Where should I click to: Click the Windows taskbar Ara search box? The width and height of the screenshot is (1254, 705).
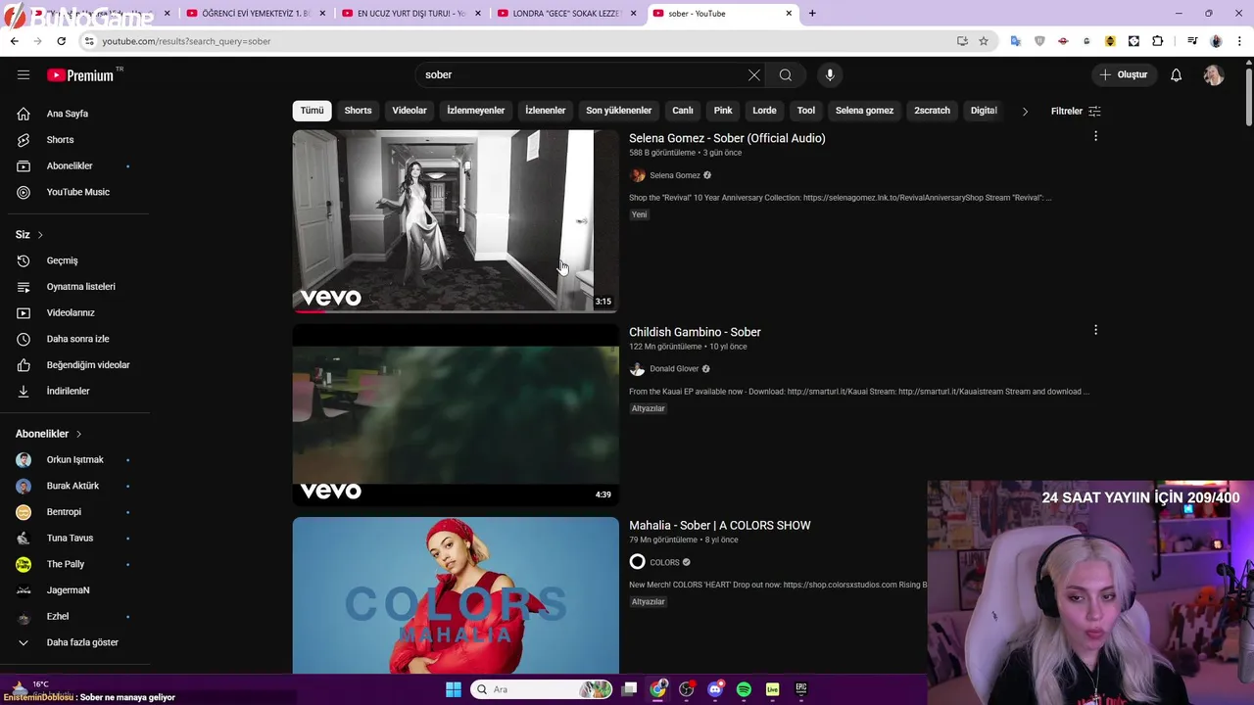[542, 689]
